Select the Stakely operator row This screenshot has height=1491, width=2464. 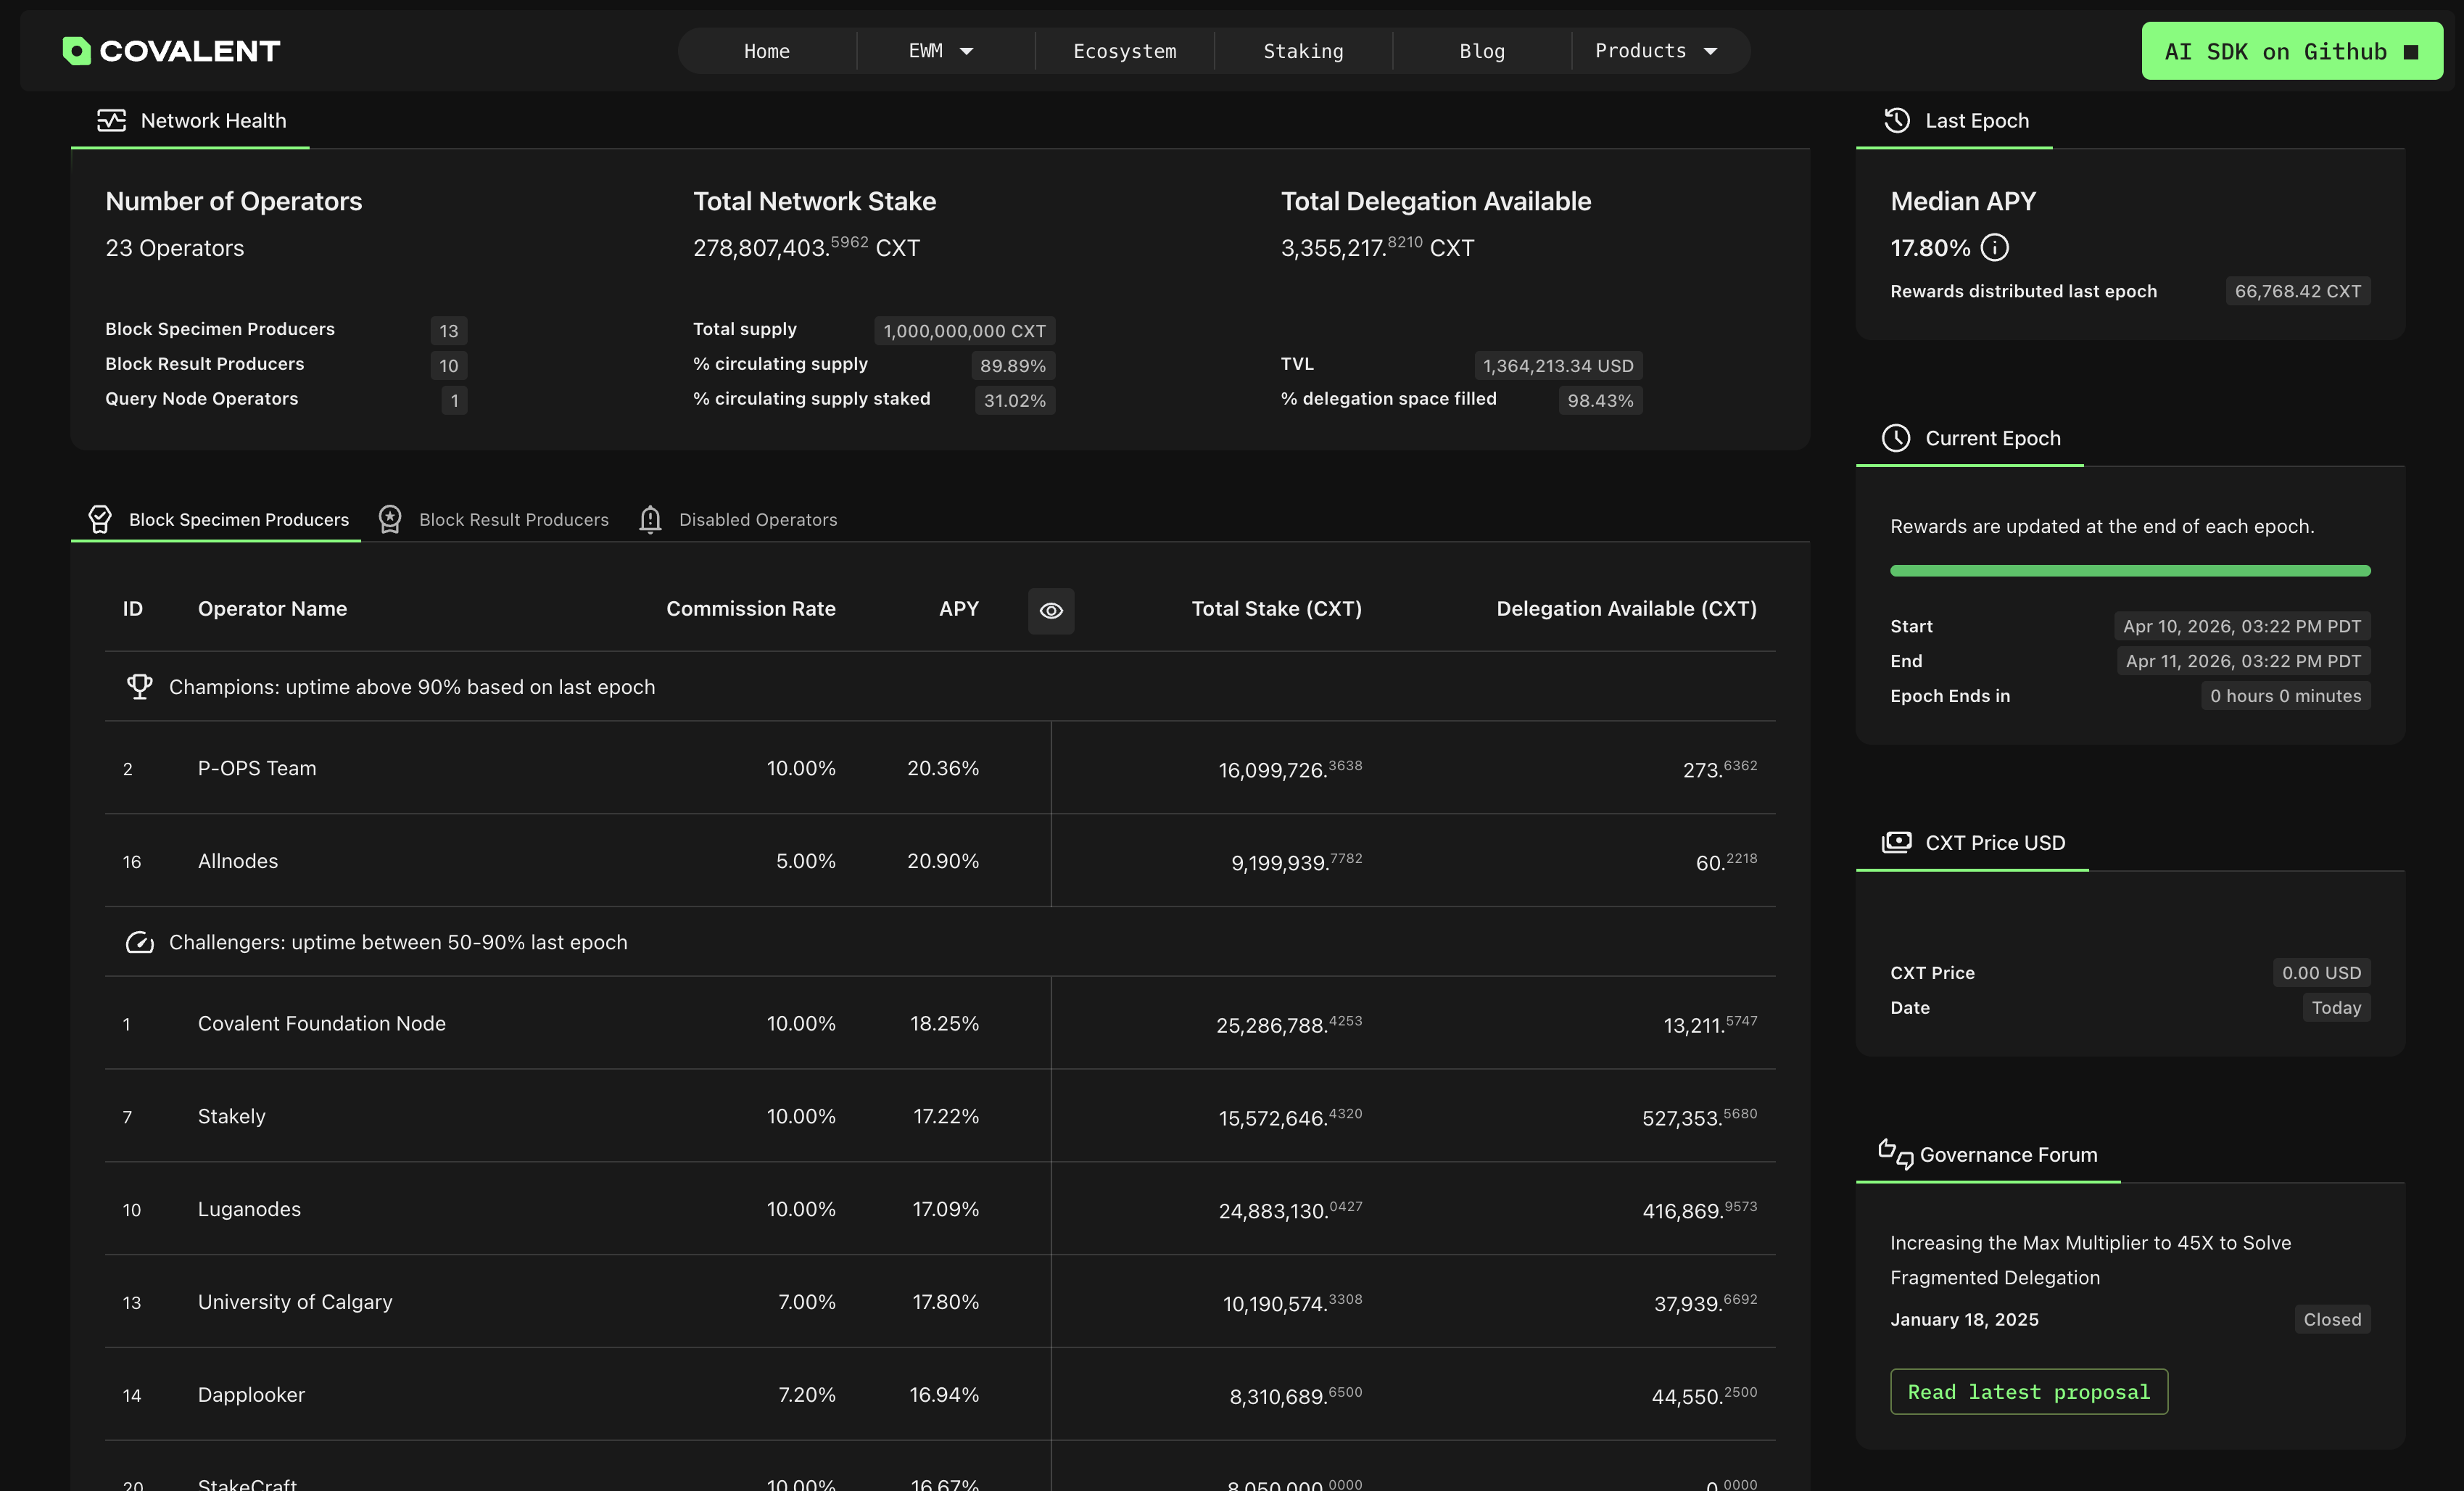940,1116
